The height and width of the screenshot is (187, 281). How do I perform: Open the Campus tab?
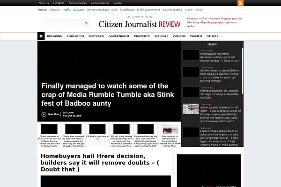click(179, 36)
